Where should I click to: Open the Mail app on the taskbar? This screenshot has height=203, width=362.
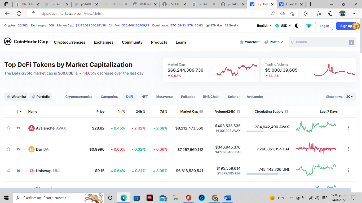coord(163,198)
